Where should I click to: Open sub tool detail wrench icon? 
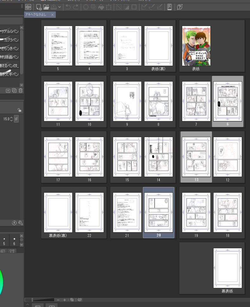(21, 223)
